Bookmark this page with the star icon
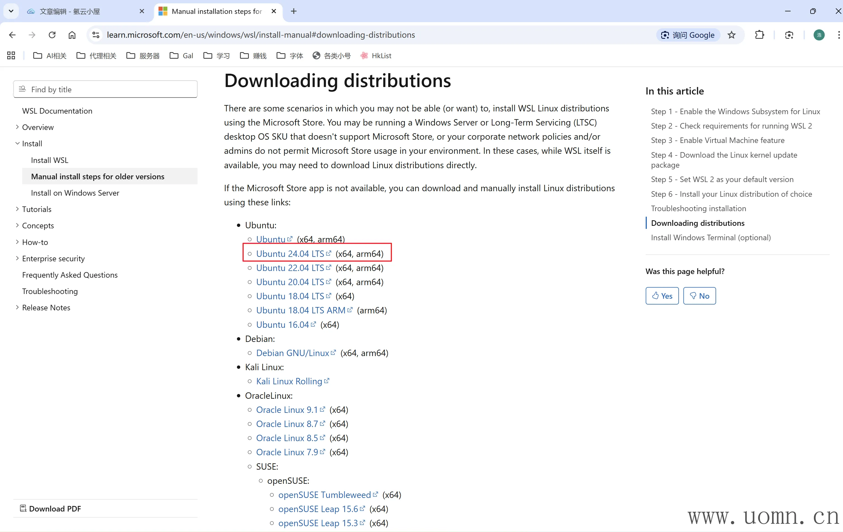Screen dimensions: 843x532 [731, 35]
